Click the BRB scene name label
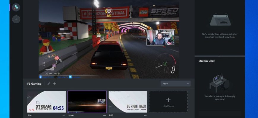The height and width of the screenshot is (118, 258). click(111, 115)
